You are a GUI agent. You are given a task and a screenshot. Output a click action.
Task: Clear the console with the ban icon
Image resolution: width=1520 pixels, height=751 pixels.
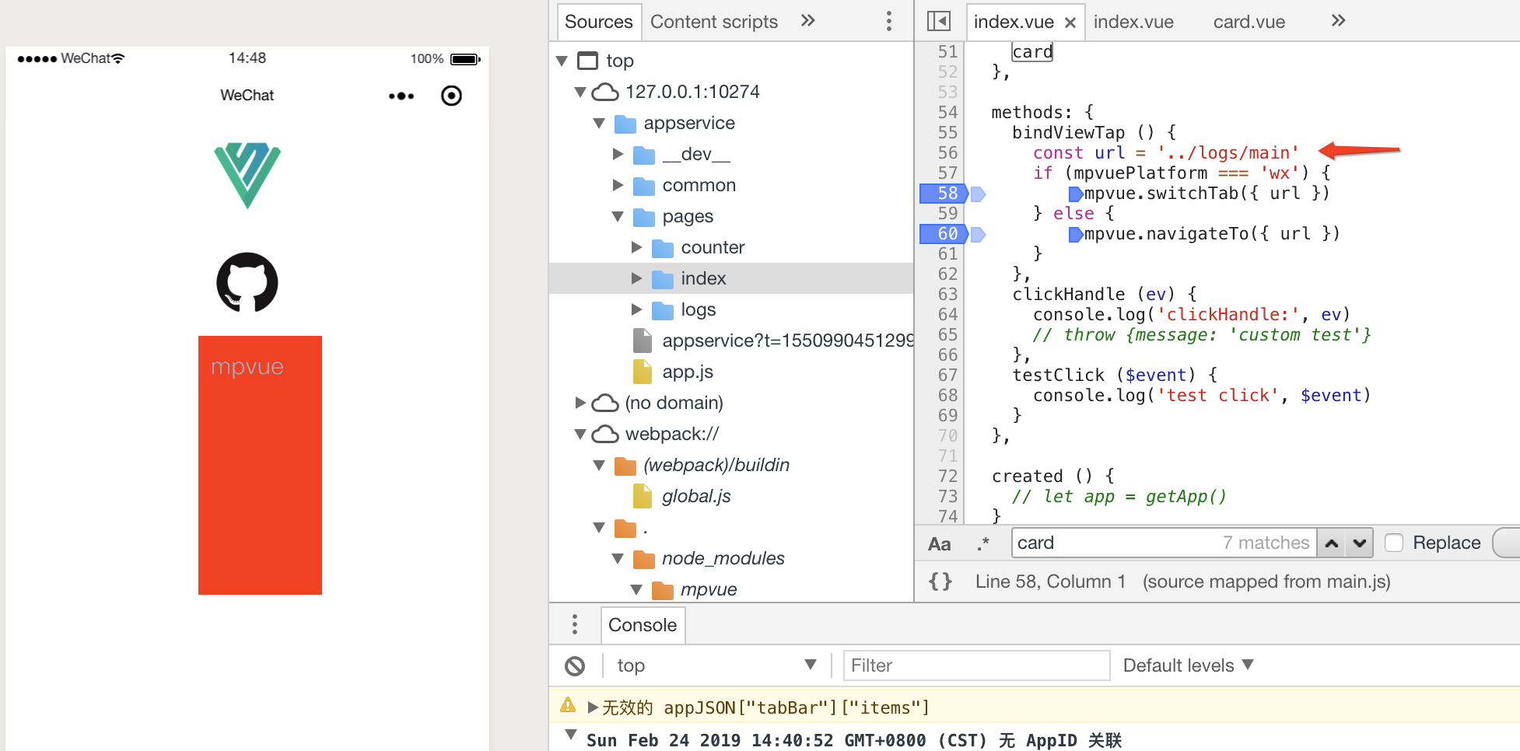click(x=576, y=665)
